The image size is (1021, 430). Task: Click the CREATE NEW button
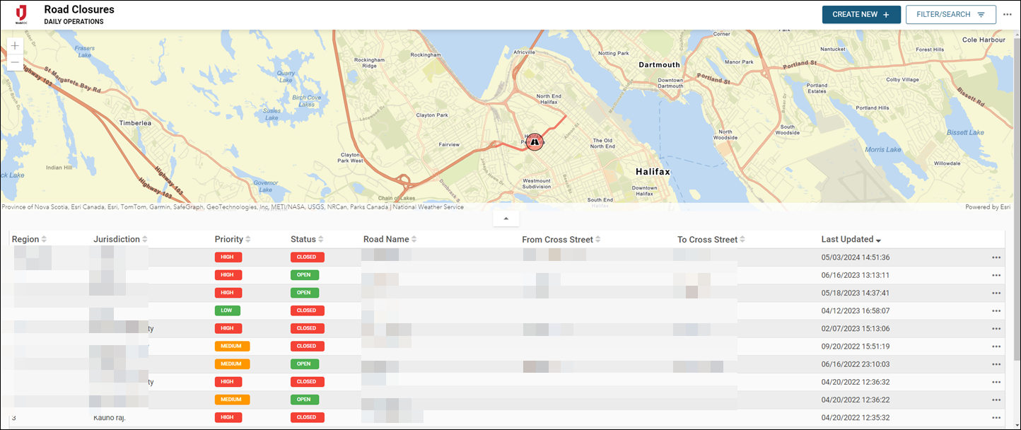(861, 14)
